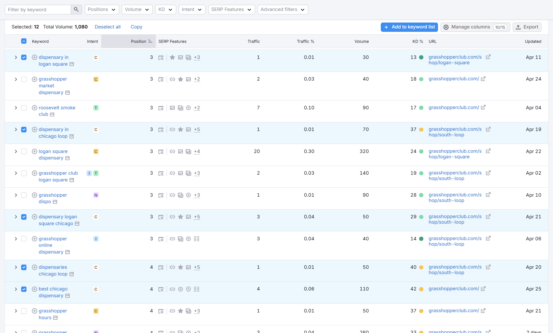Check 'grasshopper club logan square' row checkbox
The height and width of the screenshot is (333, 553).
pyautogui.click(x=24, y=173)
